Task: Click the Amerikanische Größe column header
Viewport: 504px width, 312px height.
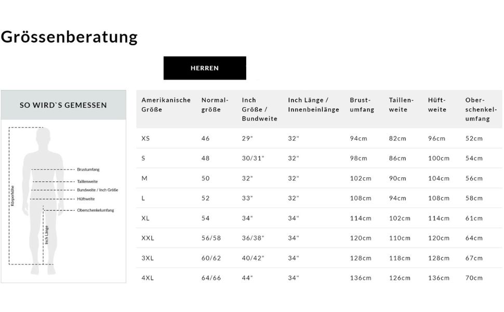Action: point(166,105)
